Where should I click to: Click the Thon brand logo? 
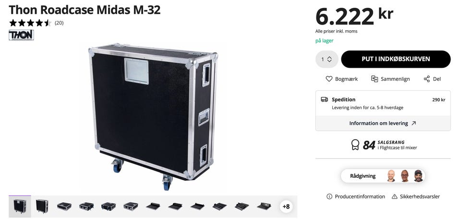click(21, 35)
